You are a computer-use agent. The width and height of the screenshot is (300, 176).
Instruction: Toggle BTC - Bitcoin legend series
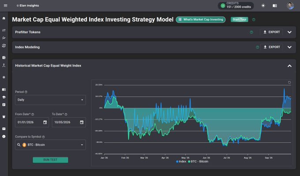[198, 161]
